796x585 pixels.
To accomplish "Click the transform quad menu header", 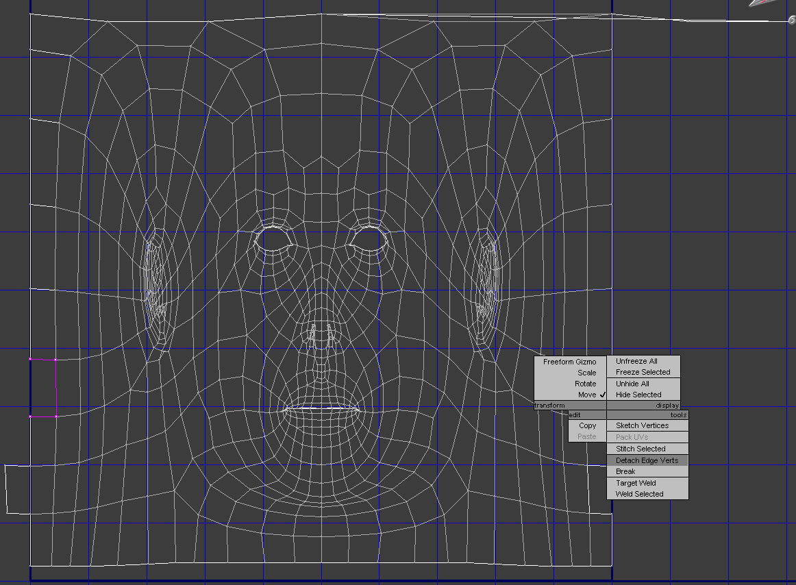I will pyautogui.click(x=569, y=406).
